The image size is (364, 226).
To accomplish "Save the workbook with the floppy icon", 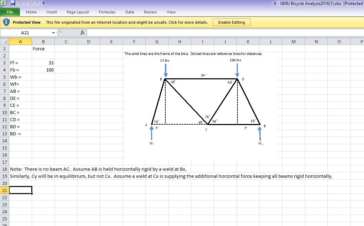I will [13, 3].
